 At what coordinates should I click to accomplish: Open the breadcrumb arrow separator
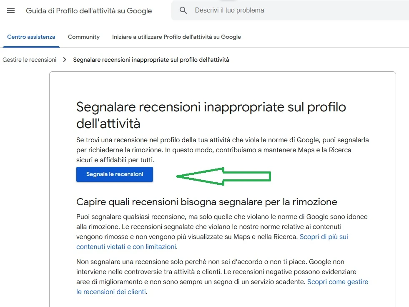click(x=65, y=60)
